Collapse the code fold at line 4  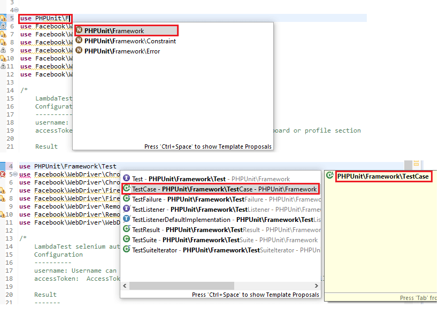point(16,10)
